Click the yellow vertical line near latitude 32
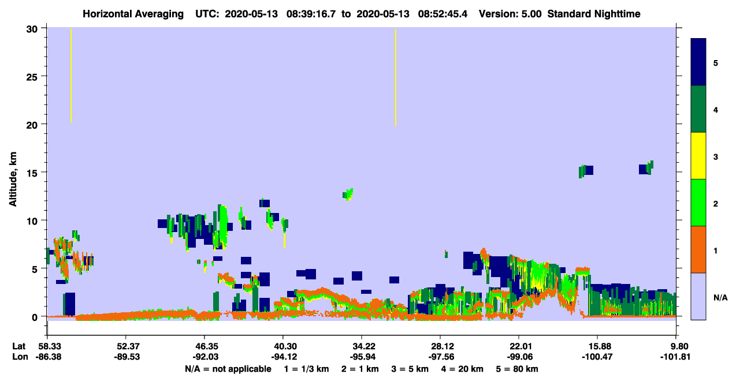This screenshot has width=751, height=385. pyautogui.click(x=395, y=77)
